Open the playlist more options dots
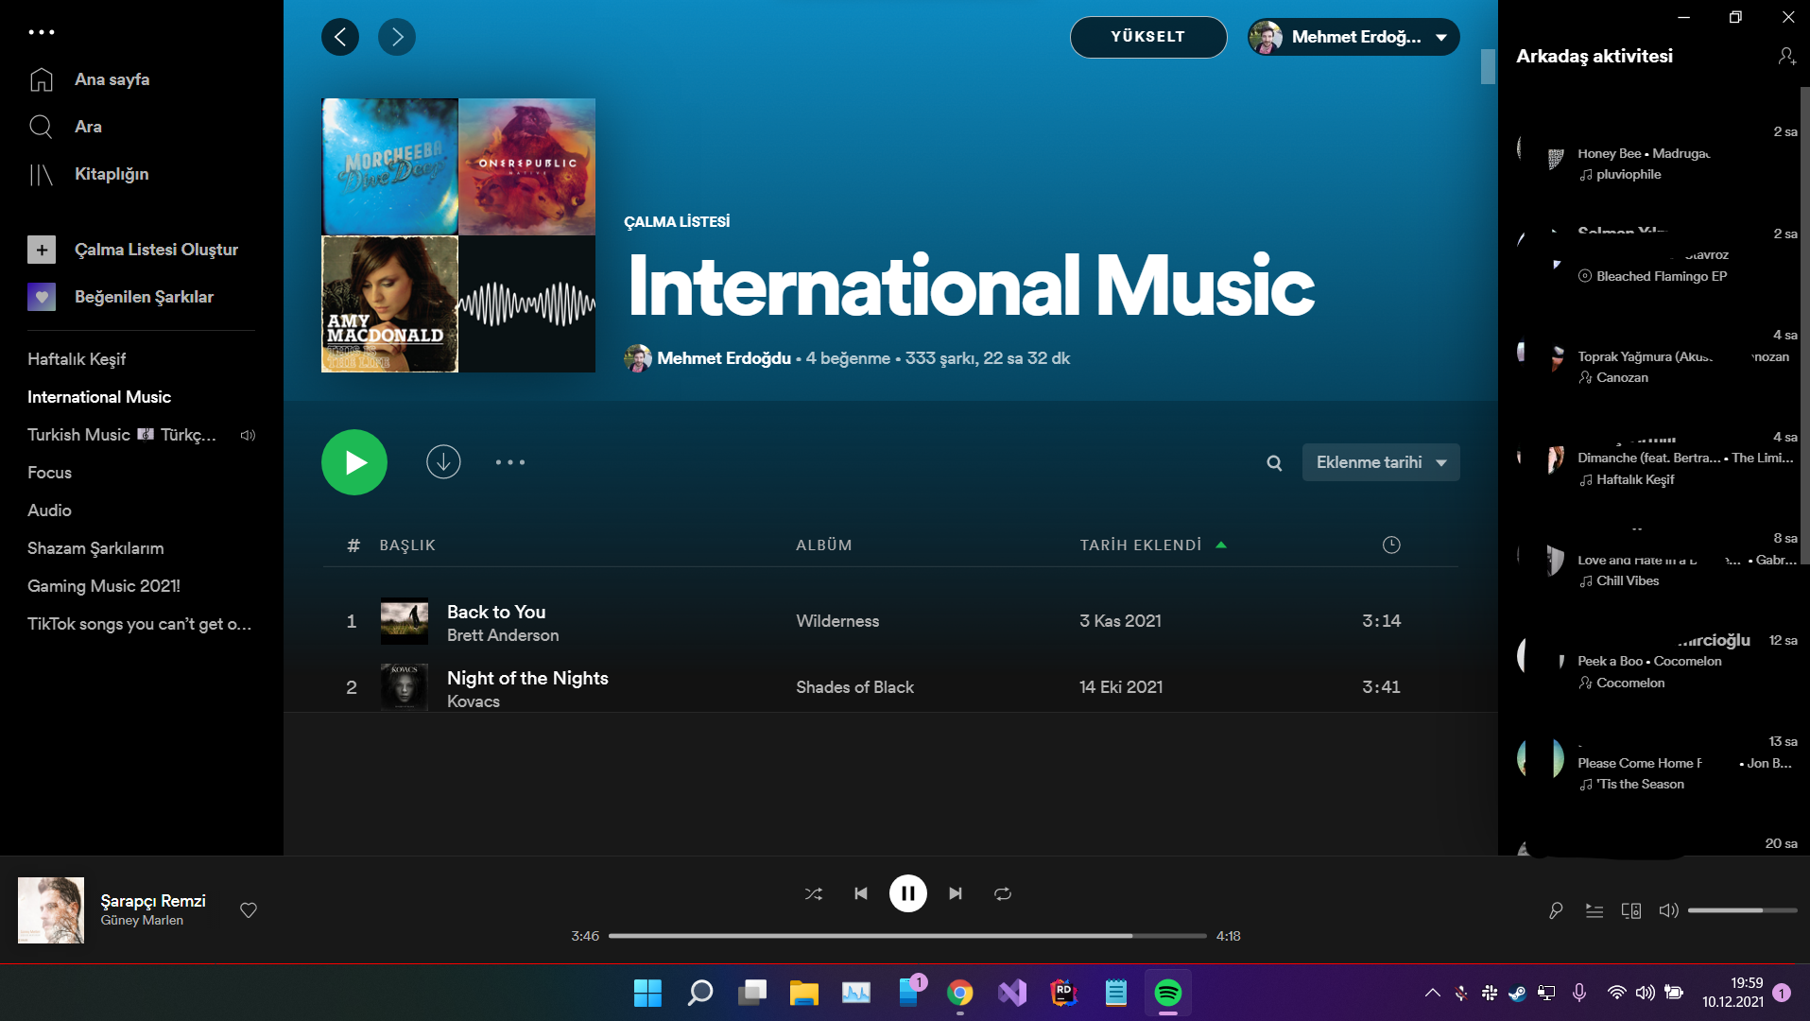Viewport: 1810px width, 1021px height. [510, 462]
